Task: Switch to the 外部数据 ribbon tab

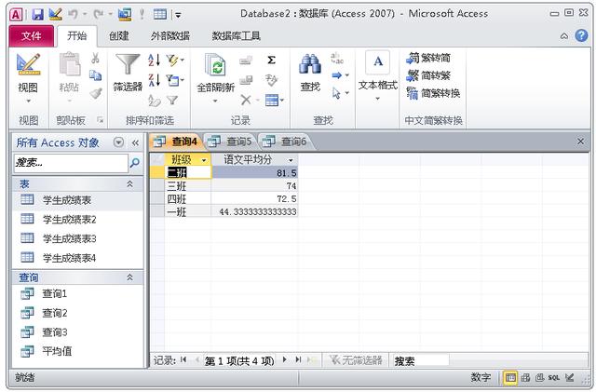Action: [x=169, y=36]
